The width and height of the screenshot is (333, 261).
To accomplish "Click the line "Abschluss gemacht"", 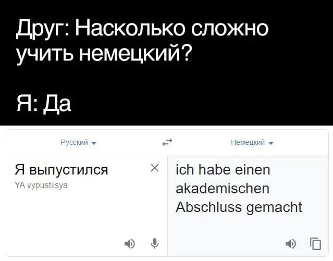I will 239,207.
